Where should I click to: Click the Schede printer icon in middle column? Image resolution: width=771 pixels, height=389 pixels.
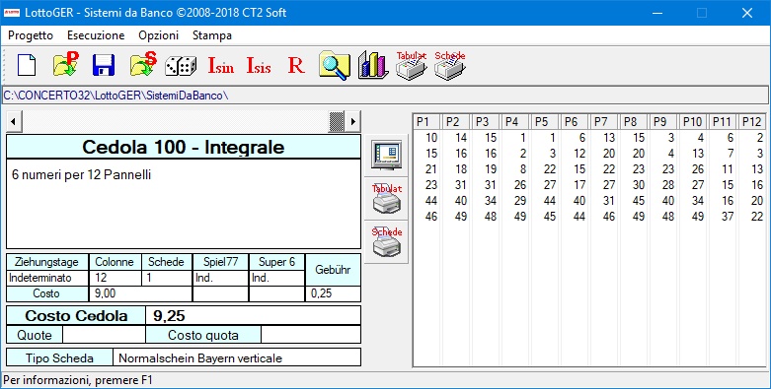pyautogui.click(x=386, y=242)
